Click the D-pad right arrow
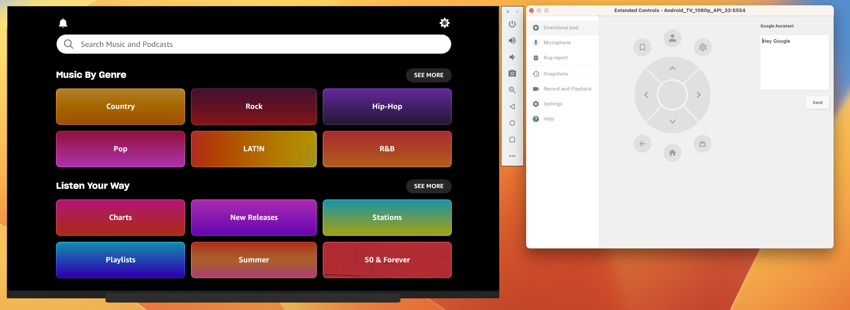 [699, 95]
